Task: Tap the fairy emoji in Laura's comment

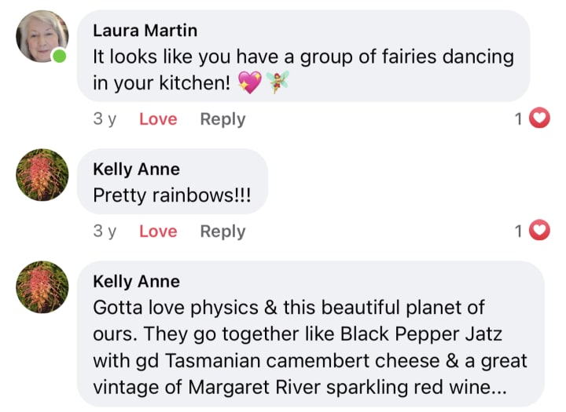Action: 277,82
